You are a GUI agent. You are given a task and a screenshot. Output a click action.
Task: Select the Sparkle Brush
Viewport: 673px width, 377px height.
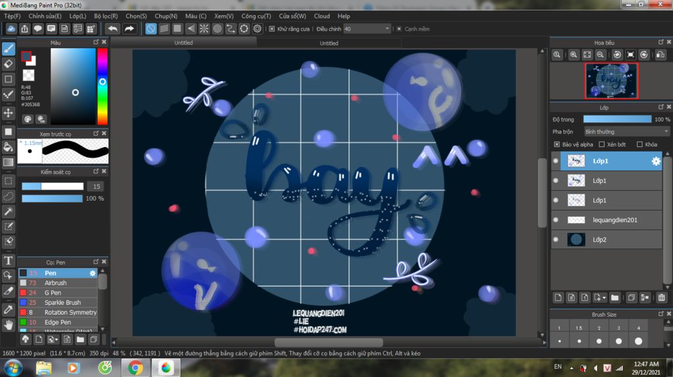pos(58,302)
